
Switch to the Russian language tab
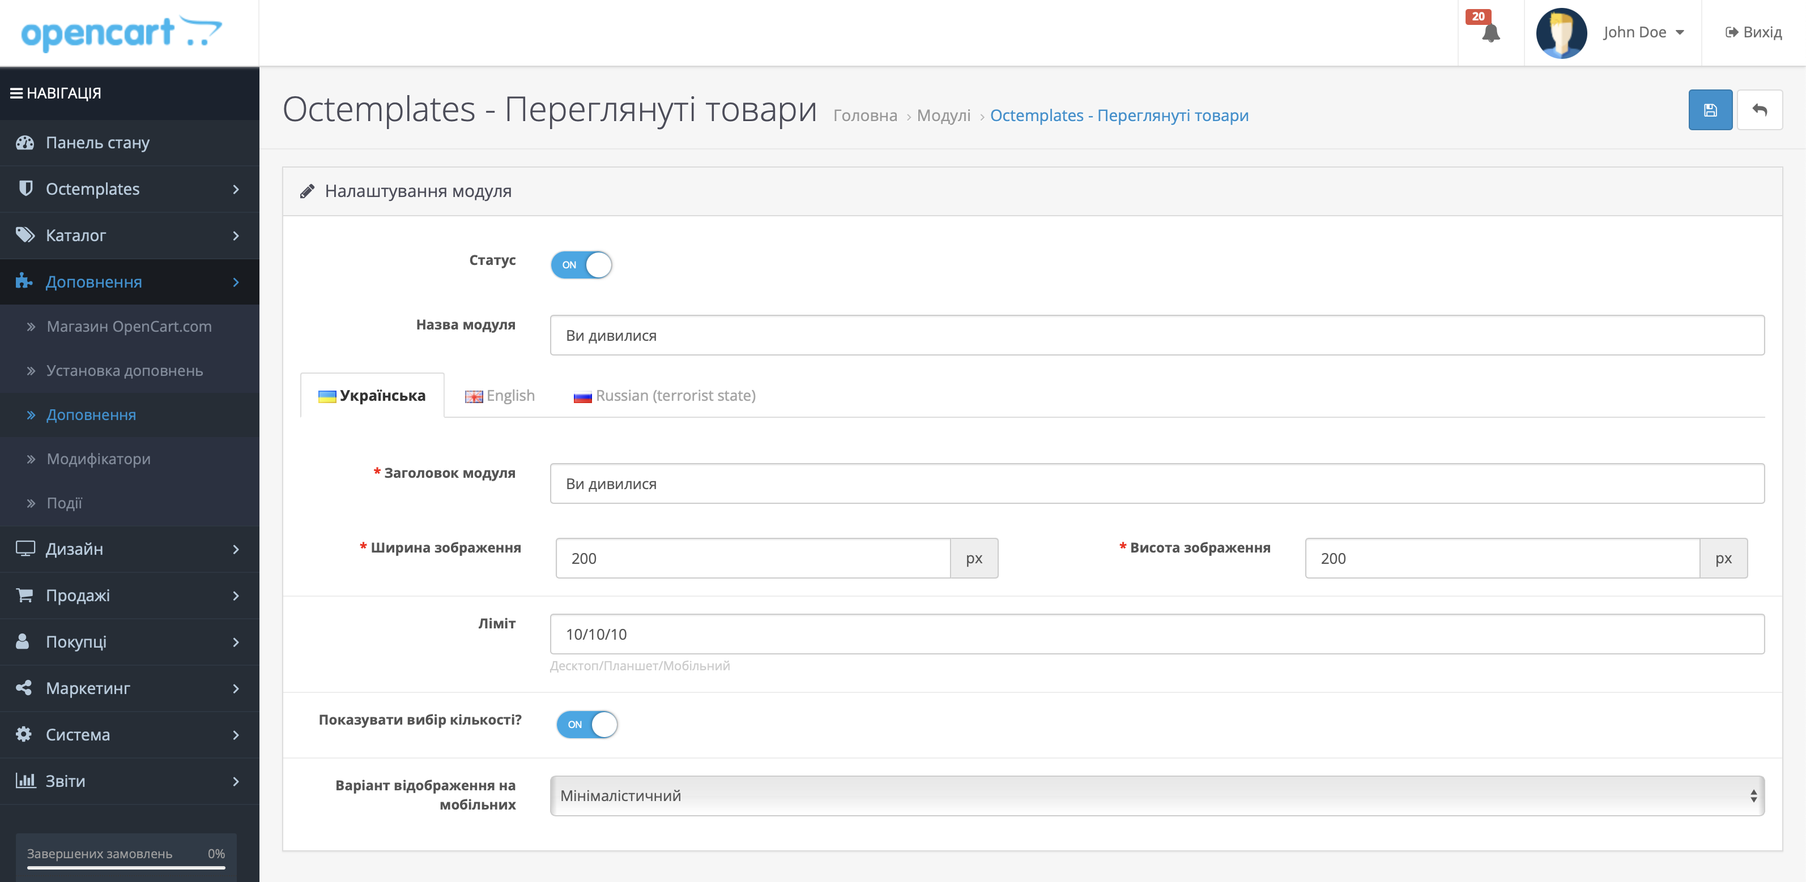point(665,396)
